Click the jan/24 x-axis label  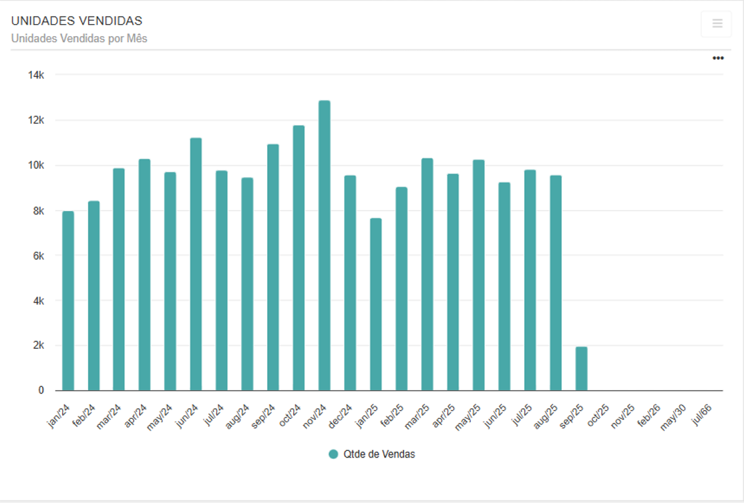coord(58,415)
